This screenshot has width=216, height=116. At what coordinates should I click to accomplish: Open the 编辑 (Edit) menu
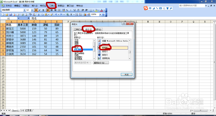tap(17, 6)
